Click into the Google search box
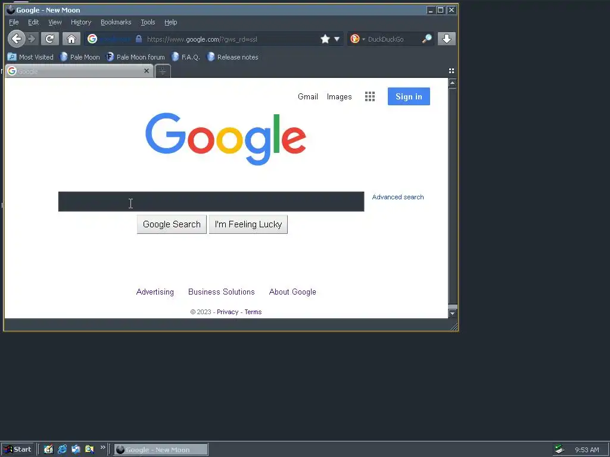Image resolution: width=610 pixels, height=457 pixels. (x=211, y=201)
